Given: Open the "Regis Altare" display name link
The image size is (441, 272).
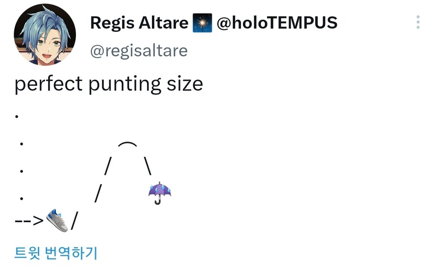Looking at the screenshot, I should pyautogui.click(x=139, y=23).
